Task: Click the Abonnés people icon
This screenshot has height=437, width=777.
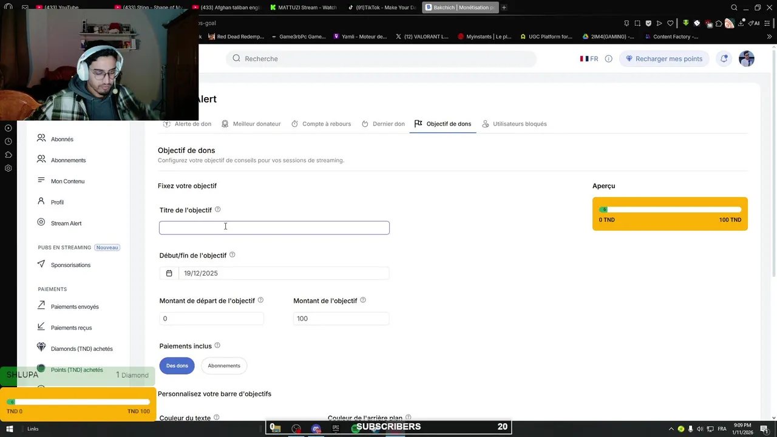Action: coord(41,138)
